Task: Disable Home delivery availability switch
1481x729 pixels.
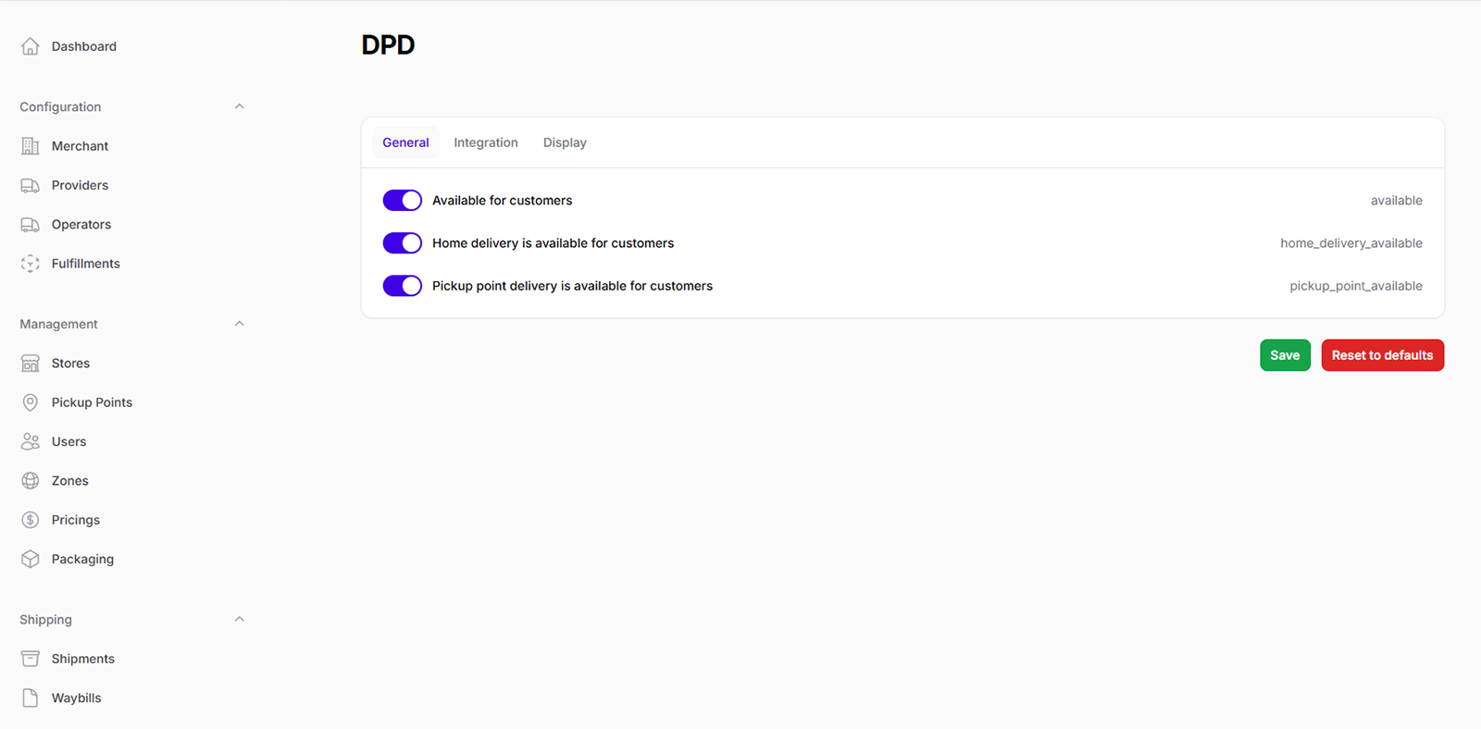Action: click(x=403, y=243)
